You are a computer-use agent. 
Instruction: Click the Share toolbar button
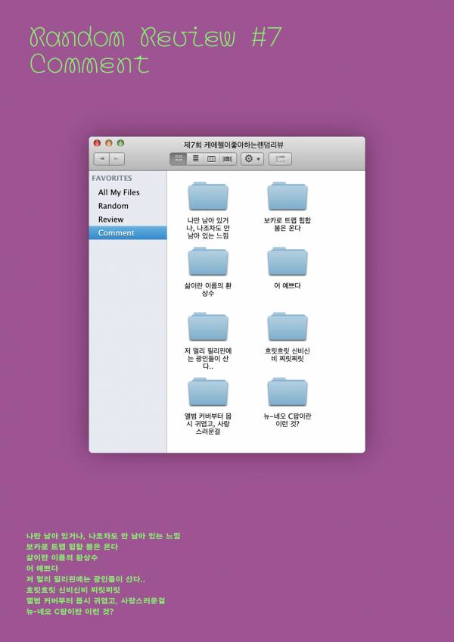(x=280, y=159)
